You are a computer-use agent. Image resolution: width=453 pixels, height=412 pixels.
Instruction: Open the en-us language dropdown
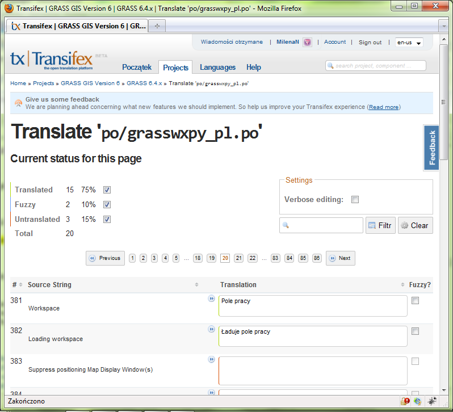coord(409,43)
